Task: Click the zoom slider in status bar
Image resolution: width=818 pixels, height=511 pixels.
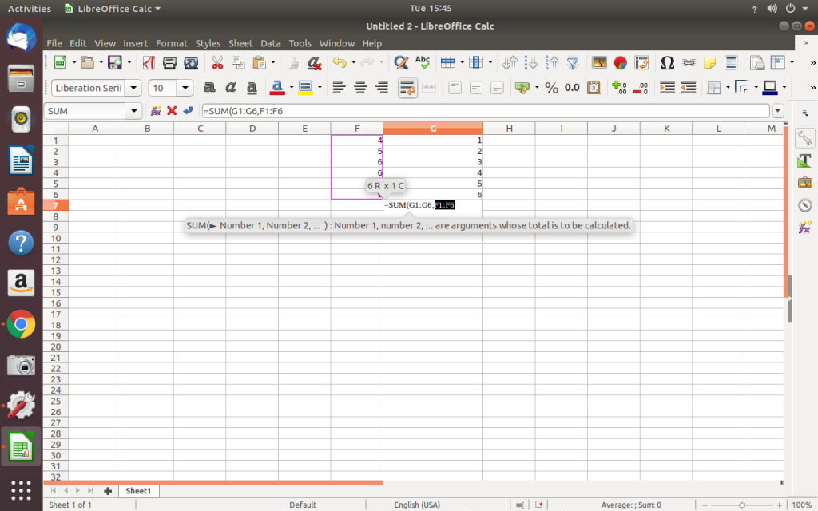Action: click(741, 505)
